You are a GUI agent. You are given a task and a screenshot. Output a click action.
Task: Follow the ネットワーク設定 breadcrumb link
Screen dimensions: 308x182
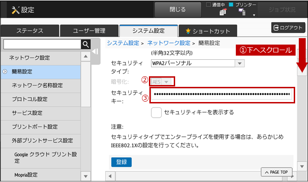tap(169, 43)
